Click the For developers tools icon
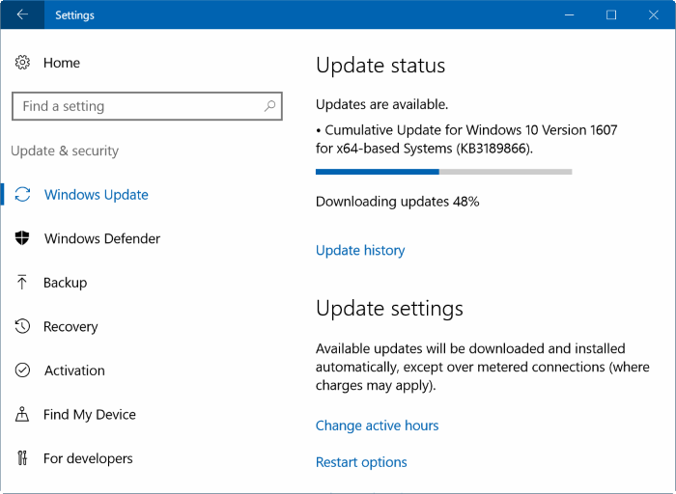Image resolution: width=676 pixels, height=494 pixels. (x=22, y=458)
